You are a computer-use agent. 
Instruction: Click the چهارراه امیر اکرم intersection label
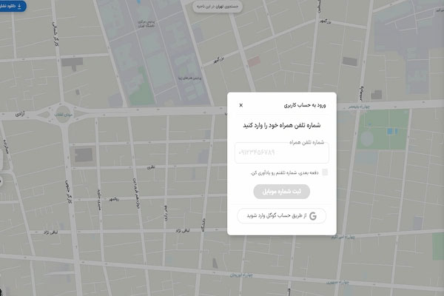coord(343,237)
